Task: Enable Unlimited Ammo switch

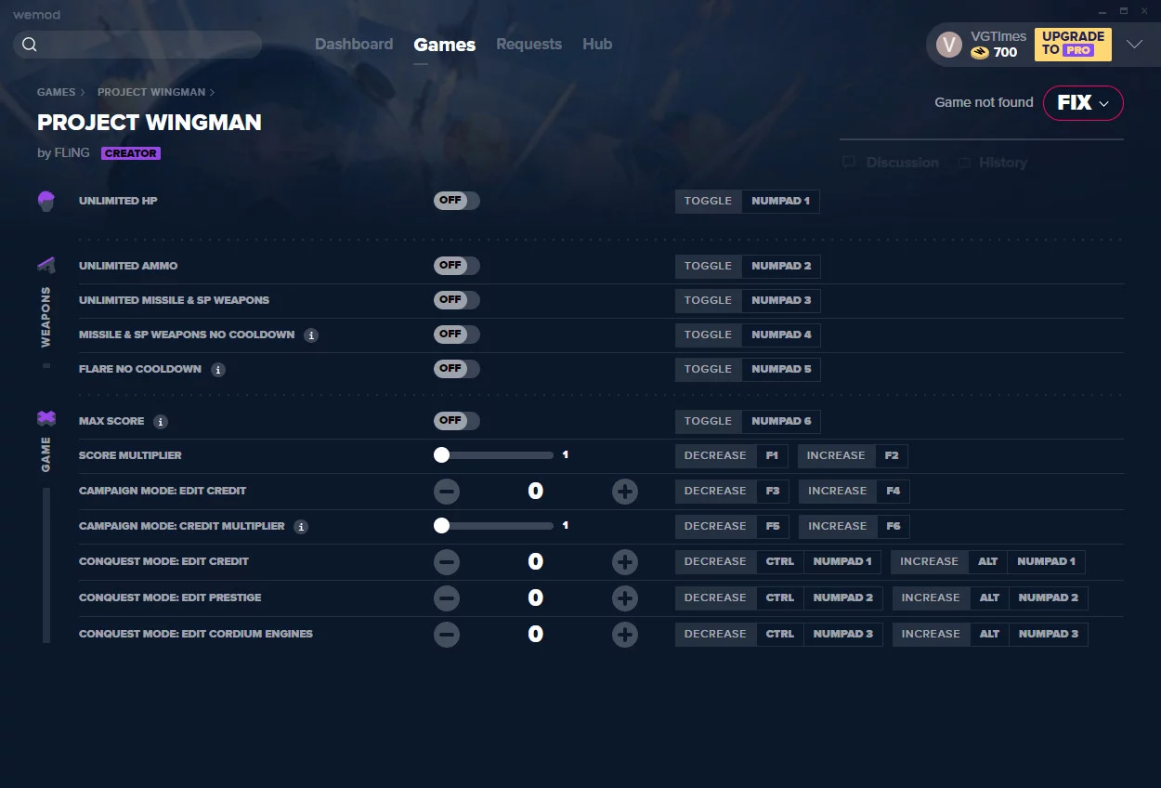Action: (x=457, y=266)
